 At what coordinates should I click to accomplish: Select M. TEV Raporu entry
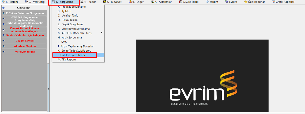78,60
